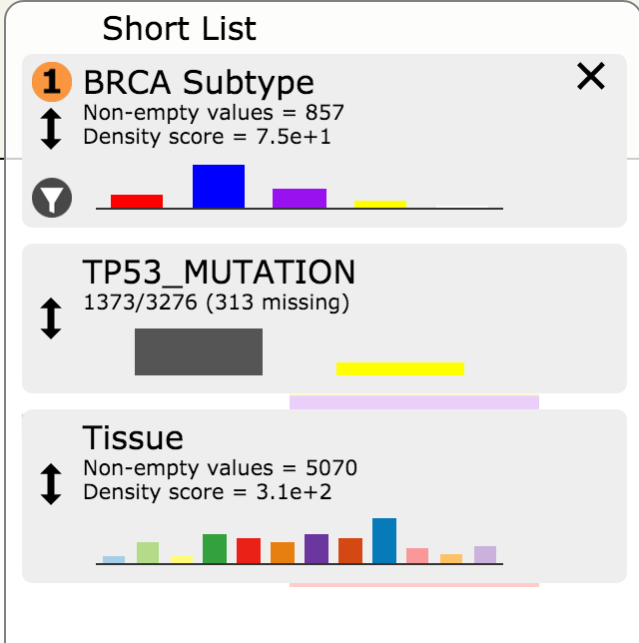This screenshot has width=639, height=643.
Task: Click the purple bar in BRCA Subtype histogram
Action: (300, 198)
